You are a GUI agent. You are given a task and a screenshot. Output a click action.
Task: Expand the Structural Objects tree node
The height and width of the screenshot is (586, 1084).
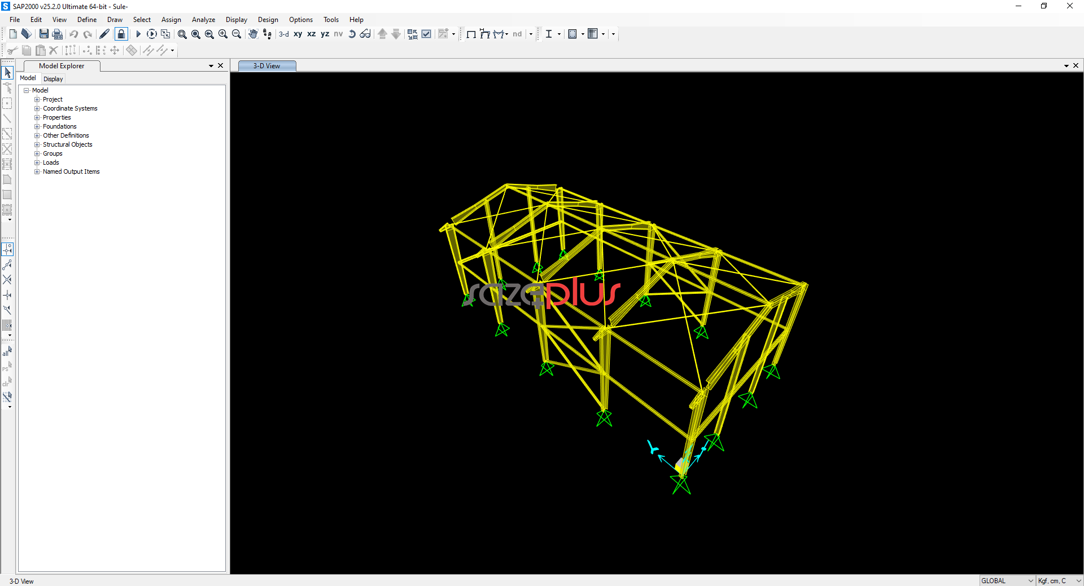tap(37, 144)
